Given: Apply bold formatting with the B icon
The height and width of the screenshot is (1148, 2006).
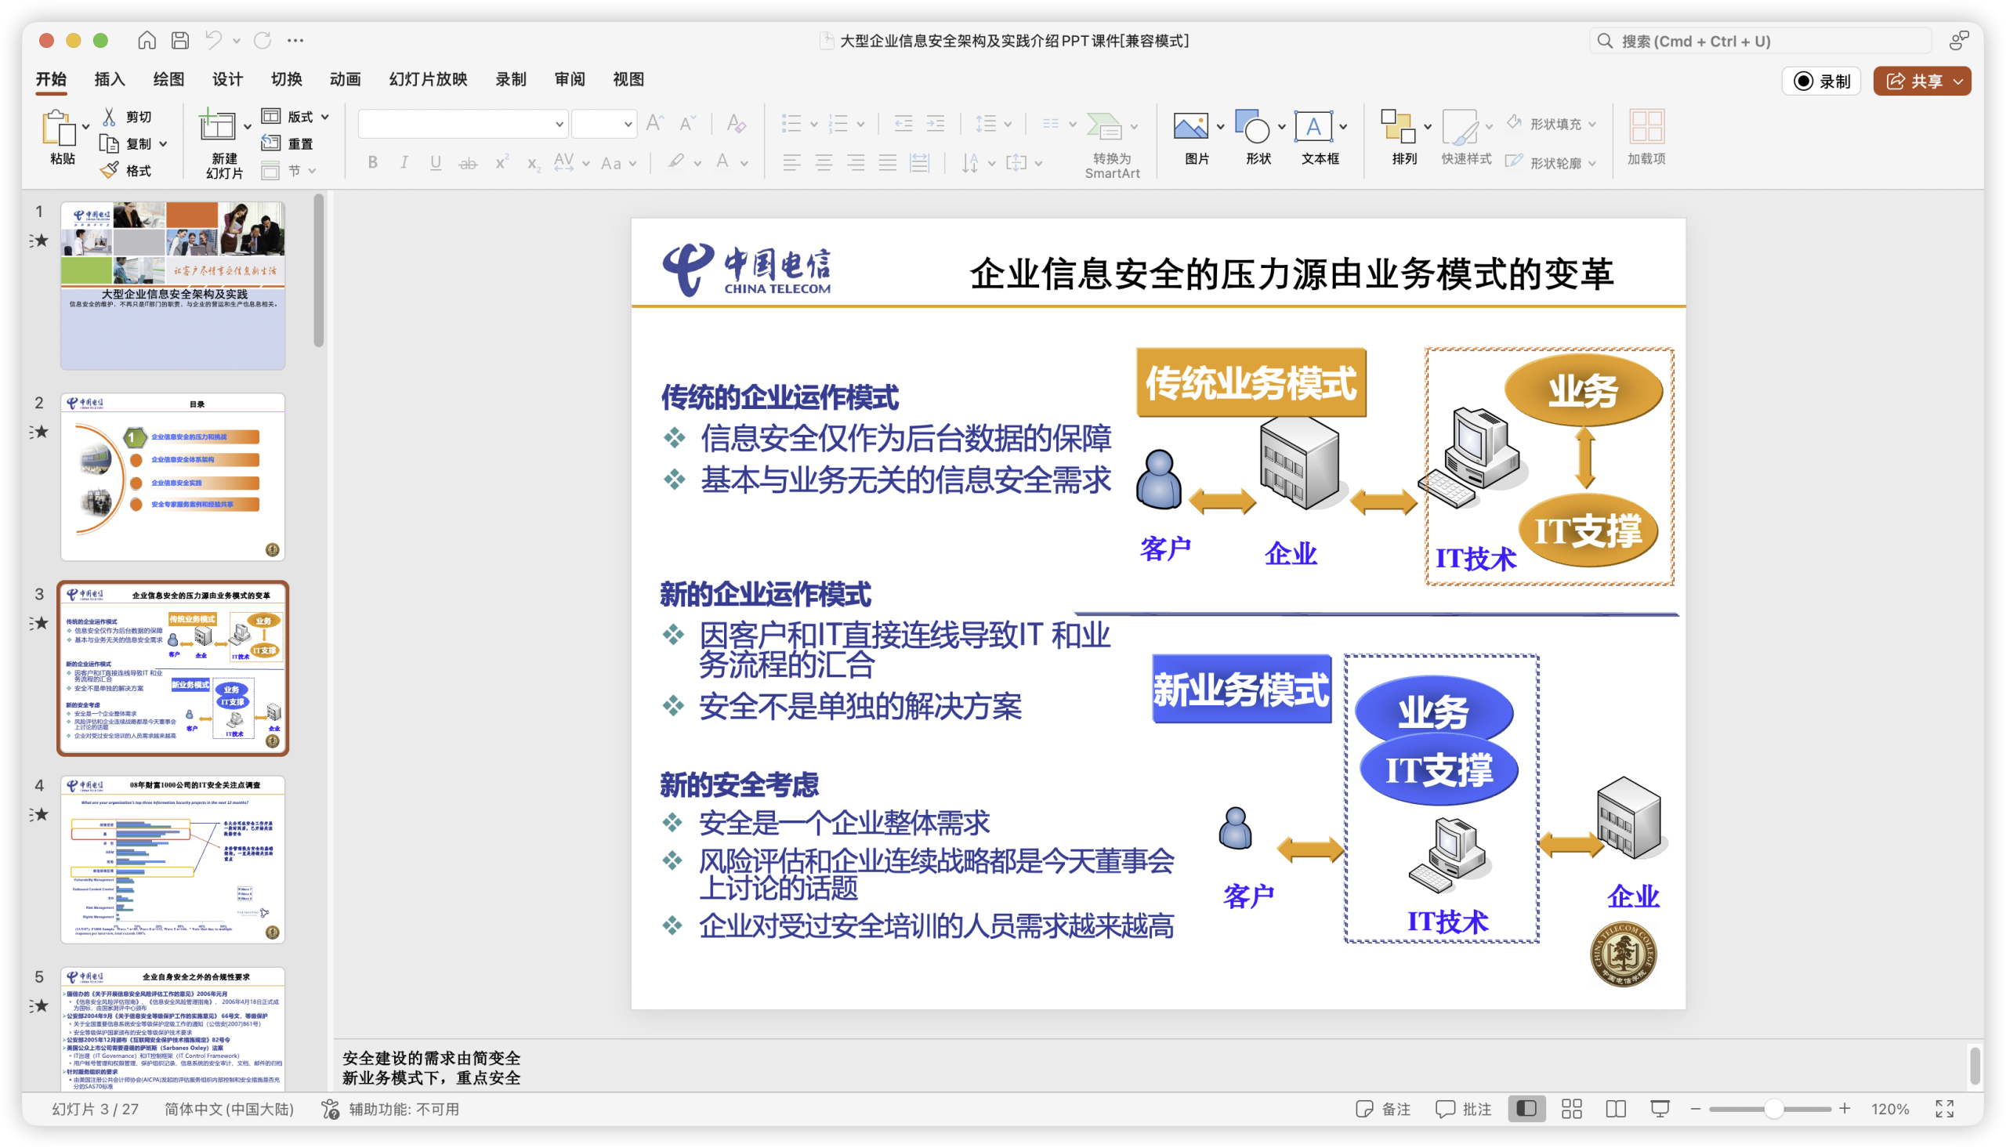Looking at the screenshot, I should pyautogui.click(x=371, y=162).
